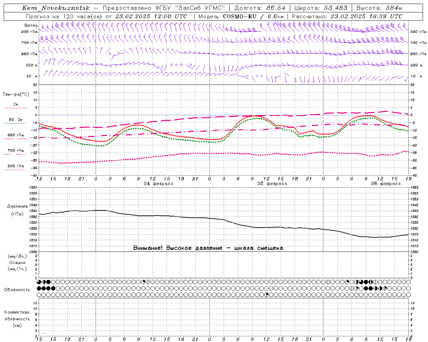Click the Td 2м dashed line legend sample
The image size is (428, 342).
click(15, 124)
